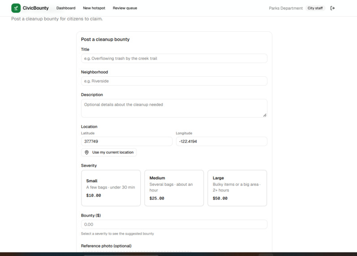Grab the Description textarea resize handle
This screenshot has width=357, height=256.
tap(265, 115)
